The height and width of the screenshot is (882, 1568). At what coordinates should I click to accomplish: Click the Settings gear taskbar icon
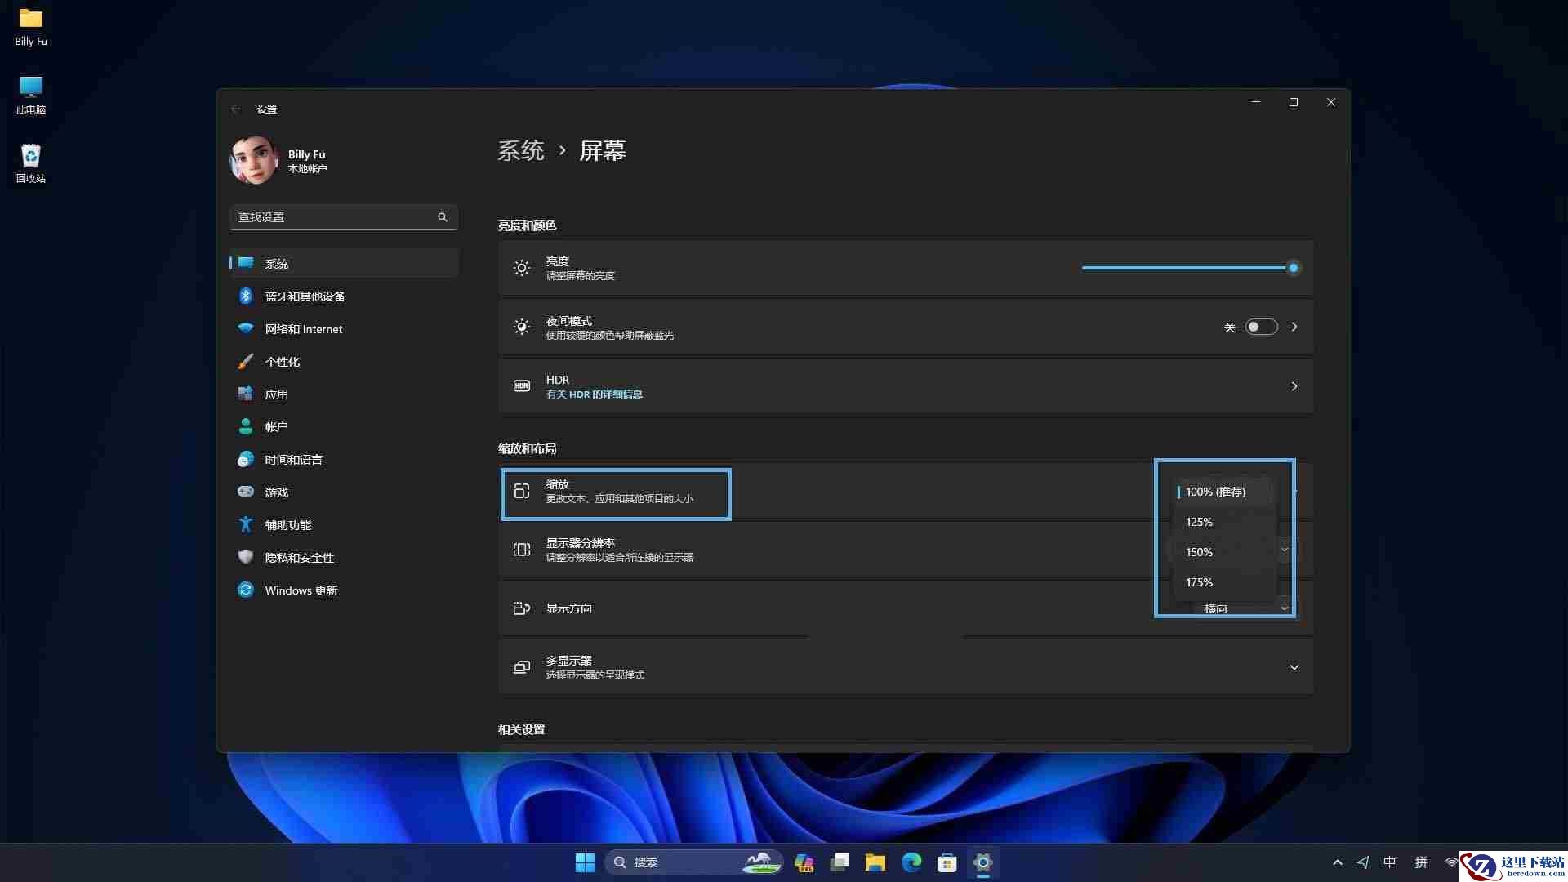tap(983, 862)
